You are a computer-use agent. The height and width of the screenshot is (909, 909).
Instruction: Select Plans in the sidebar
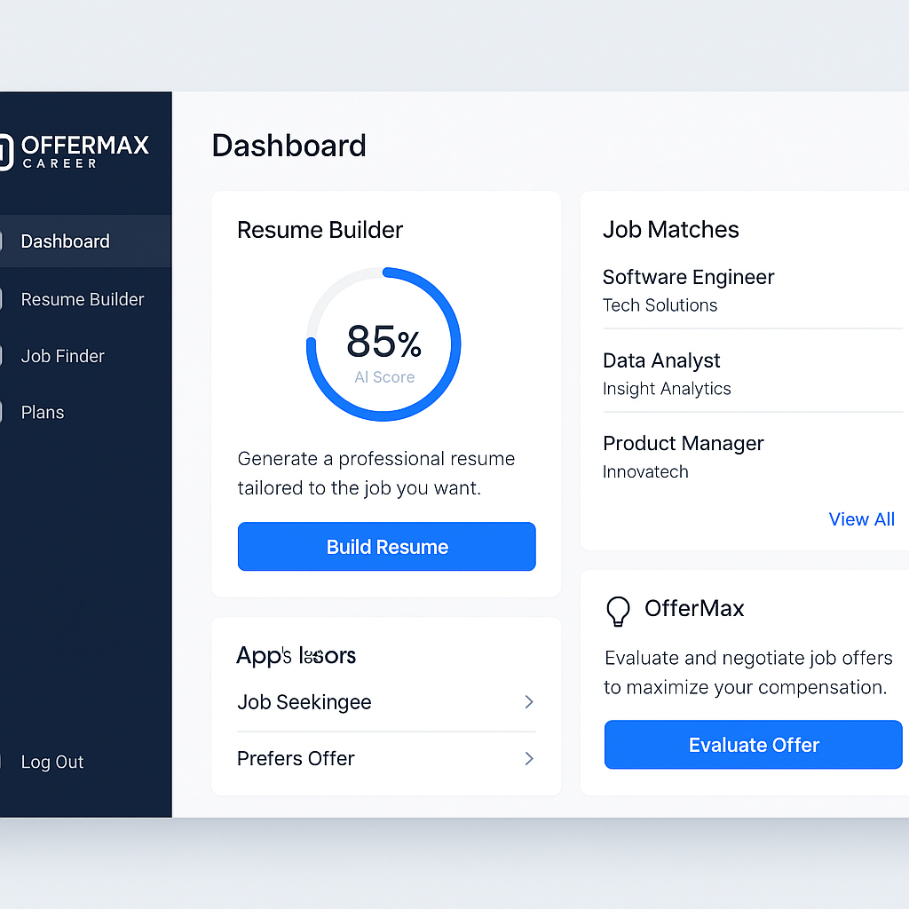pyautogui.click(x=43, y=413)
